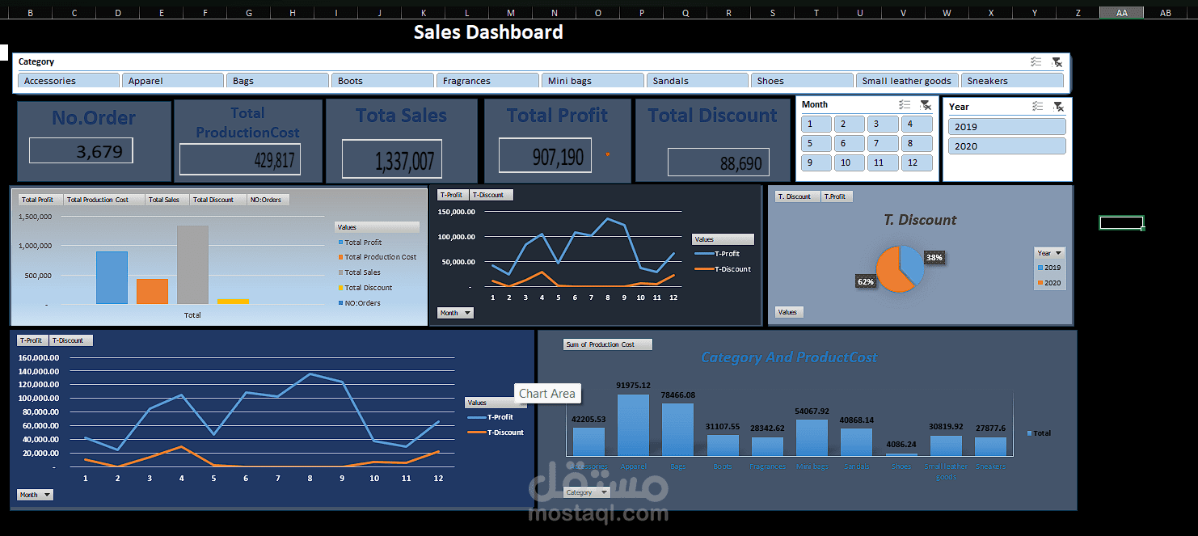
Task: Open Month dropdown on the blue line chart
Action: click(x=35, y=495)
